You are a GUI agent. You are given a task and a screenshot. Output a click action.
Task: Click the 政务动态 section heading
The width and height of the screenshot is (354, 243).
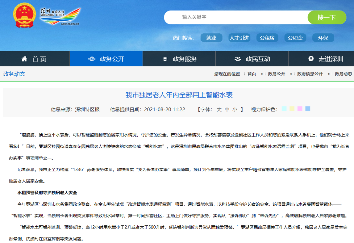[x=14, y=74]
